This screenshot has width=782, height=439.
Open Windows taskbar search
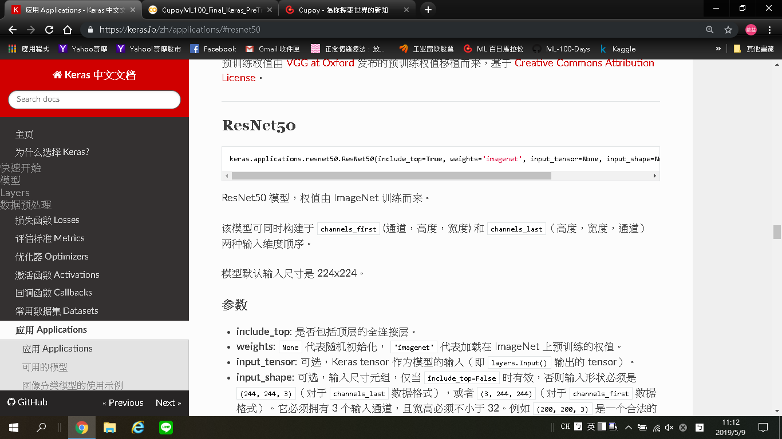(x=41, y=428)
